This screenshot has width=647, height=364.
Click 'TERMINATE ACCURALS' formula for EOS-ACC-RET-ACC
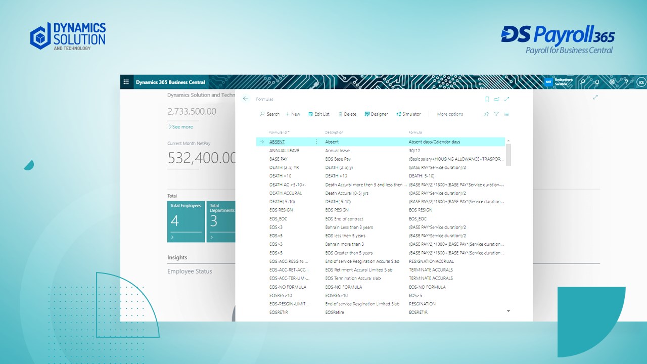tap(431, 270)
